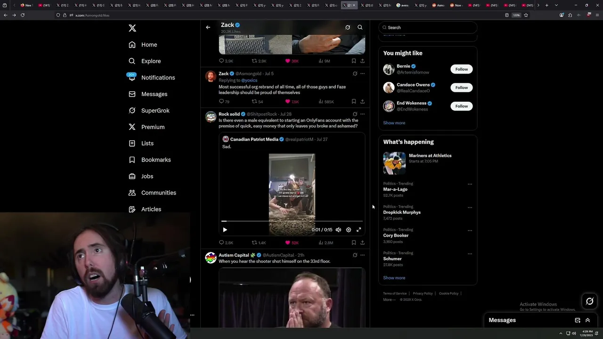
Task: Open more options for Schumer trend
Action: coord(470,253)
